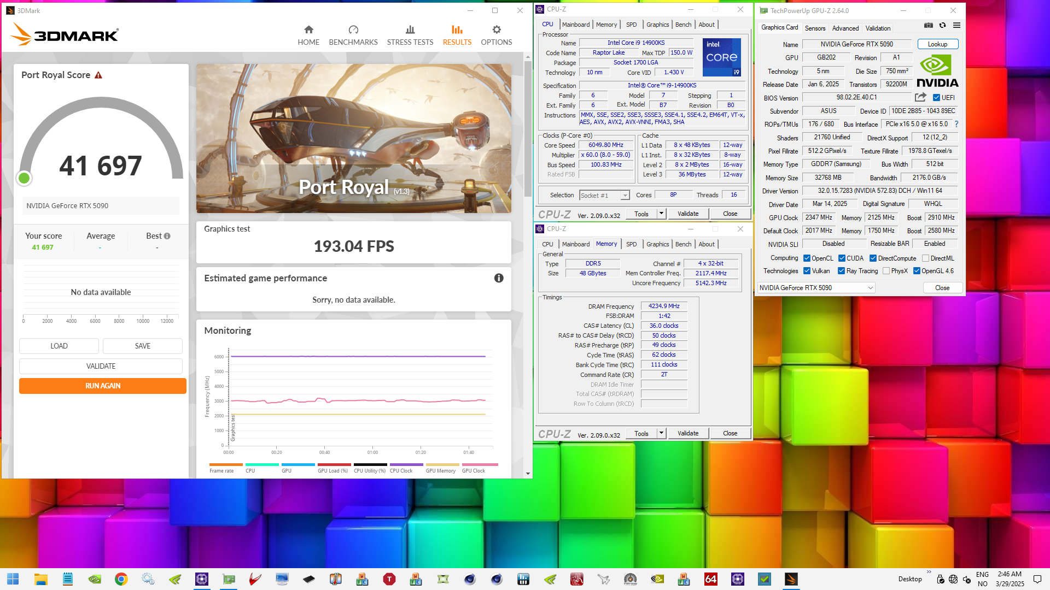Click the GPU-Z taskbar icon

(x=229, y=579)
